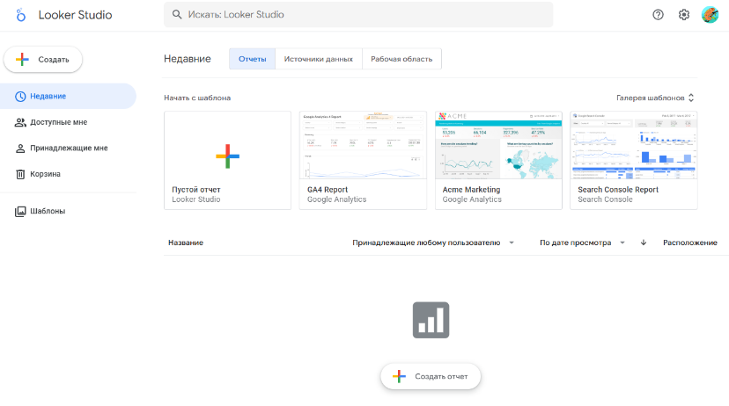The image size is (729, 406).
Task: Open Доступные мне section
Action: pyautogui.click(x=68, y=122)
